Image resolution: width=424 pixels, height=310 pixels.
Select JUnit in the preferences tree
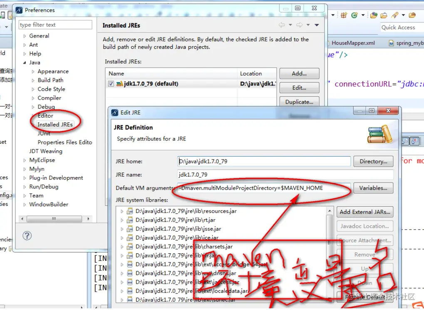click(44, 133)
